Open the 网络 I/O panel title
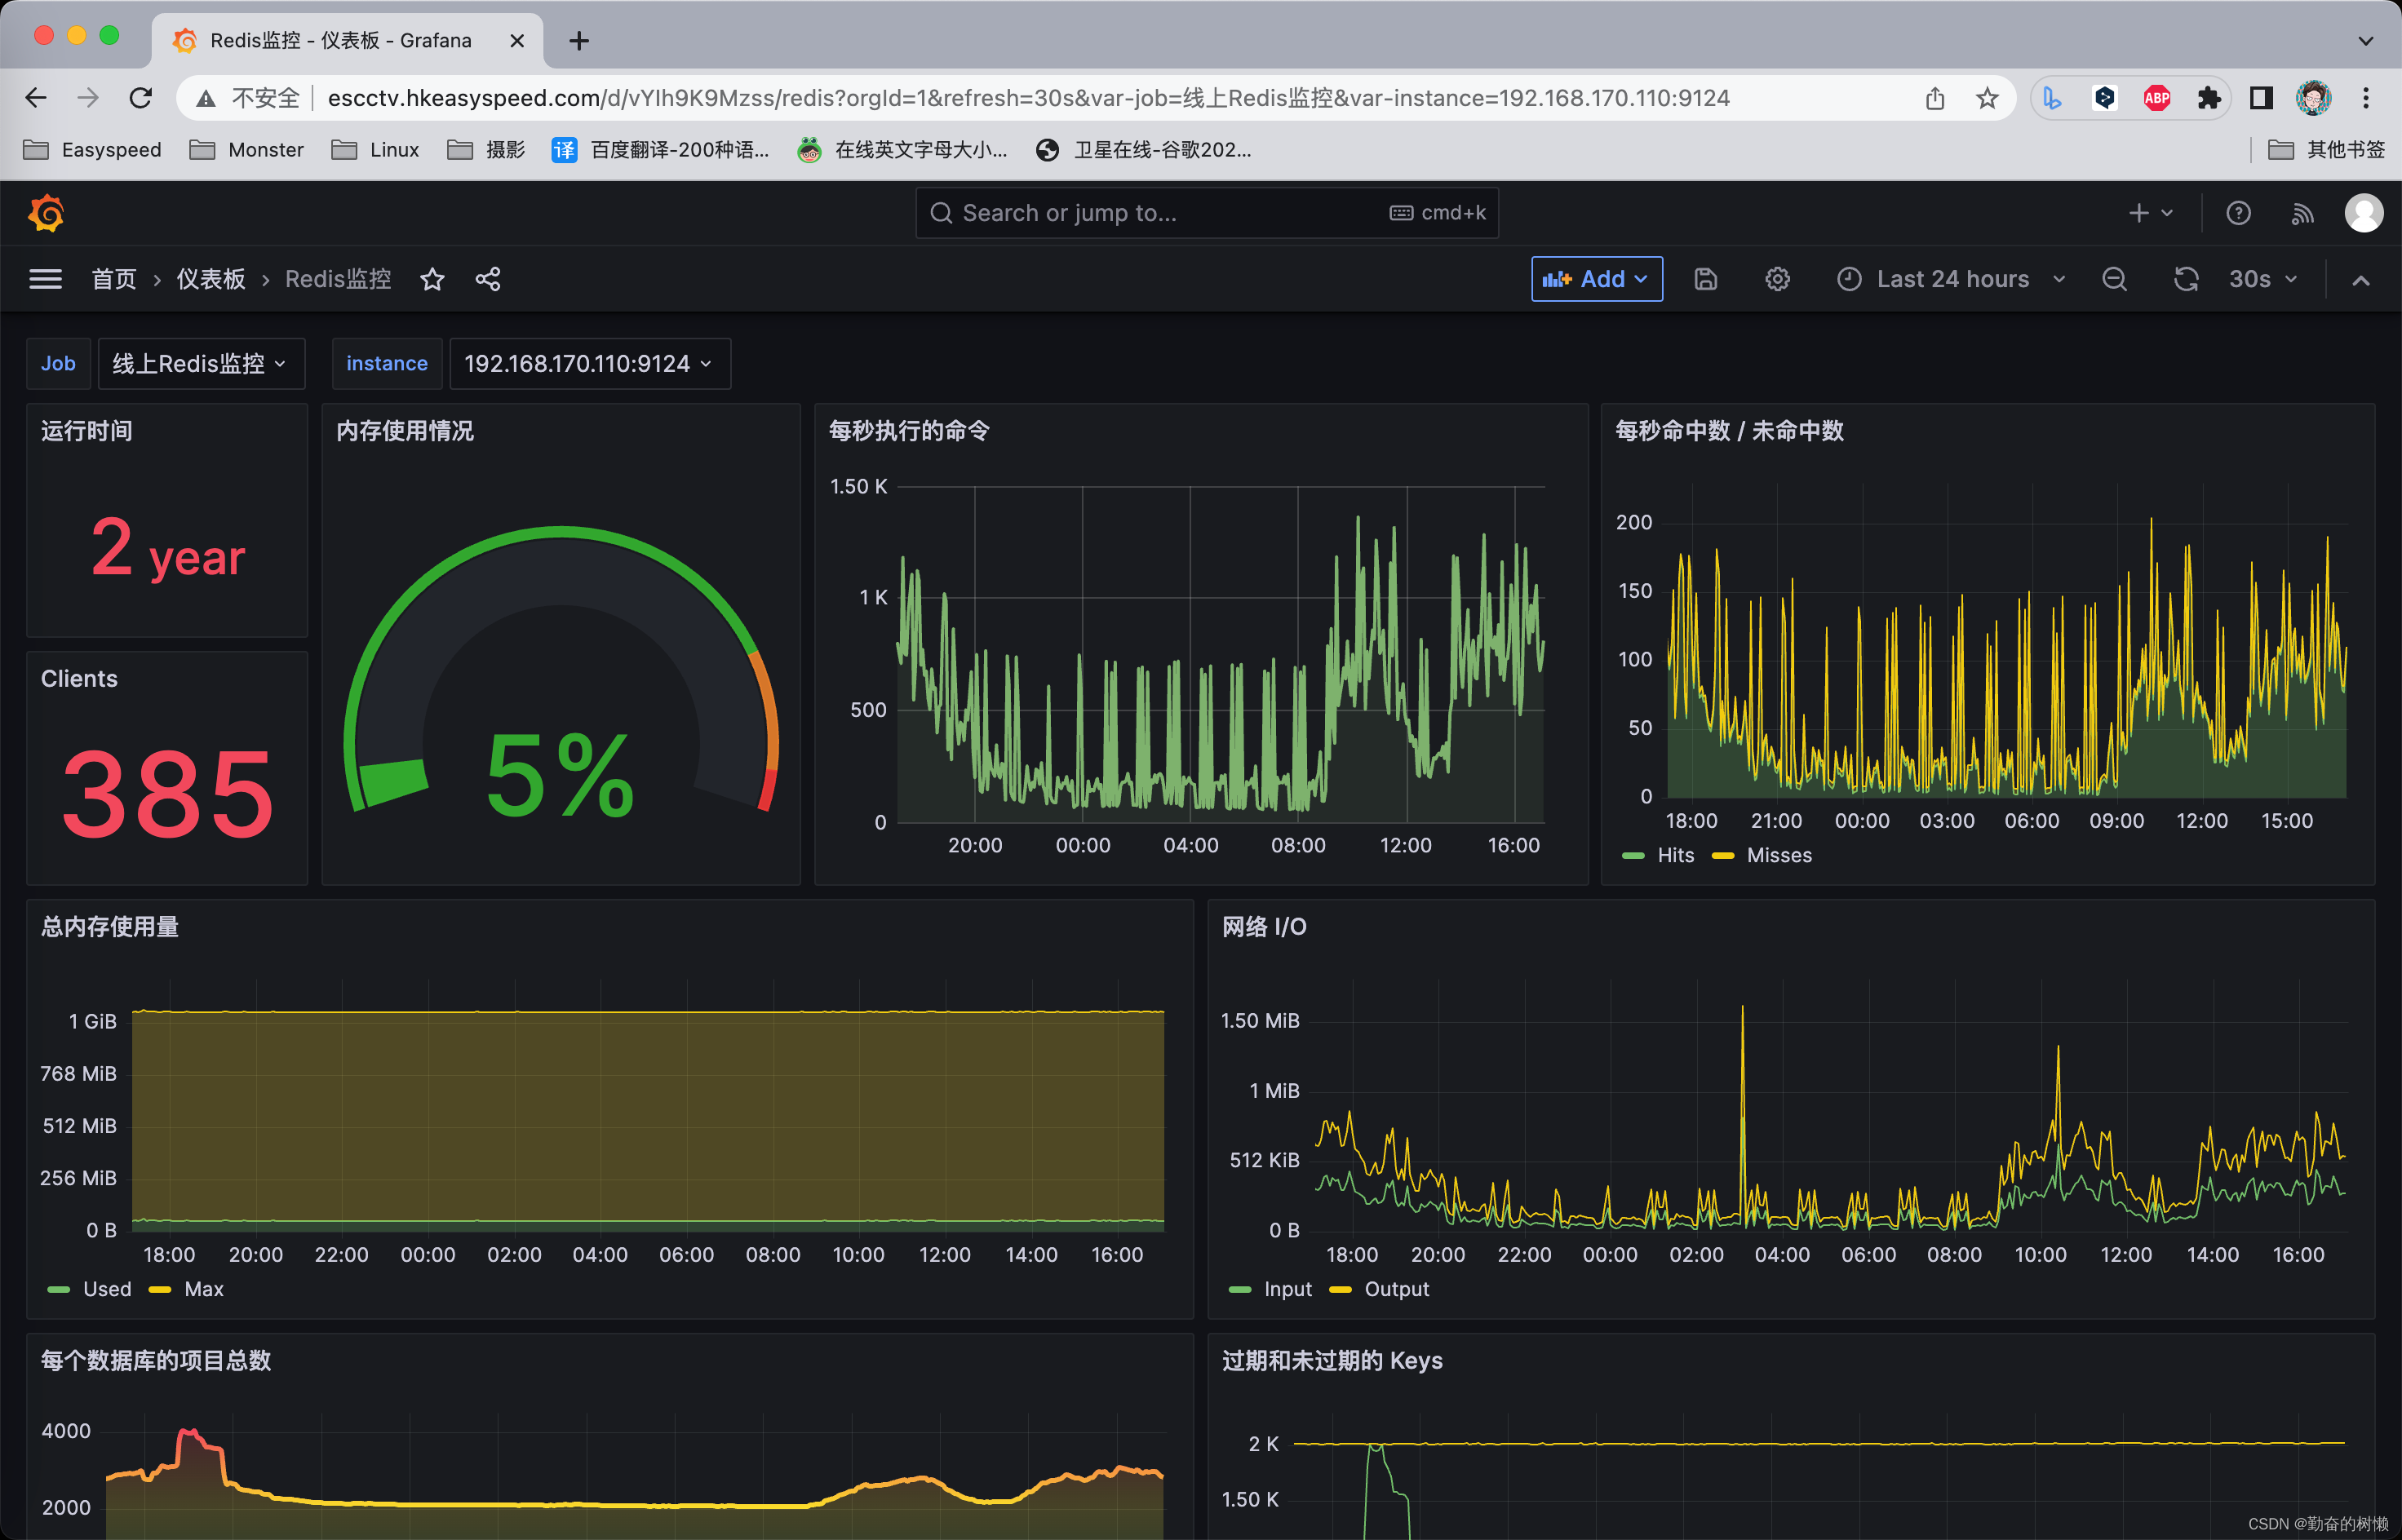This screenshot has height=1540, width=2402. (x=1264, y=927)
